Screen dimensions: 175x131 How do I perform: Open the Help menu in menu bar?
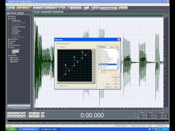(x=59, y=4)
